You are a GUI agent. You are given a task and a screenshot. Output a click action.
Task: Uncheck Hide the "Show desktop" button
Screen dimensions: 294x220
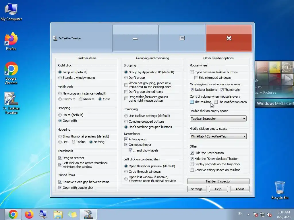(214, 159)
